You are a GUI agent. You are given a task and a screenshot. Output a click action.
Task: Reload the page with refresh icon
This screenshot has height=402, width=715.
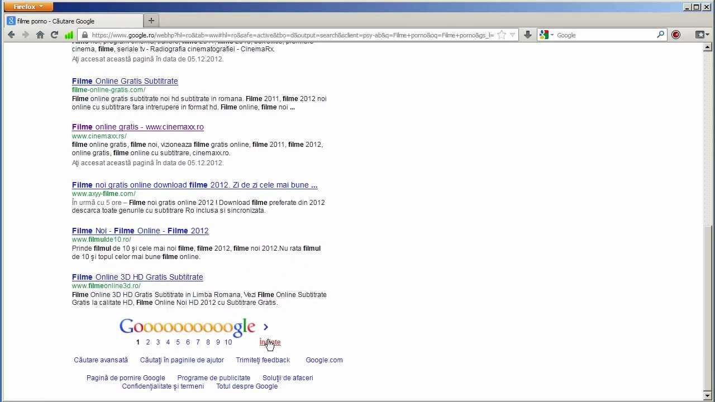[x=54, y=35]
